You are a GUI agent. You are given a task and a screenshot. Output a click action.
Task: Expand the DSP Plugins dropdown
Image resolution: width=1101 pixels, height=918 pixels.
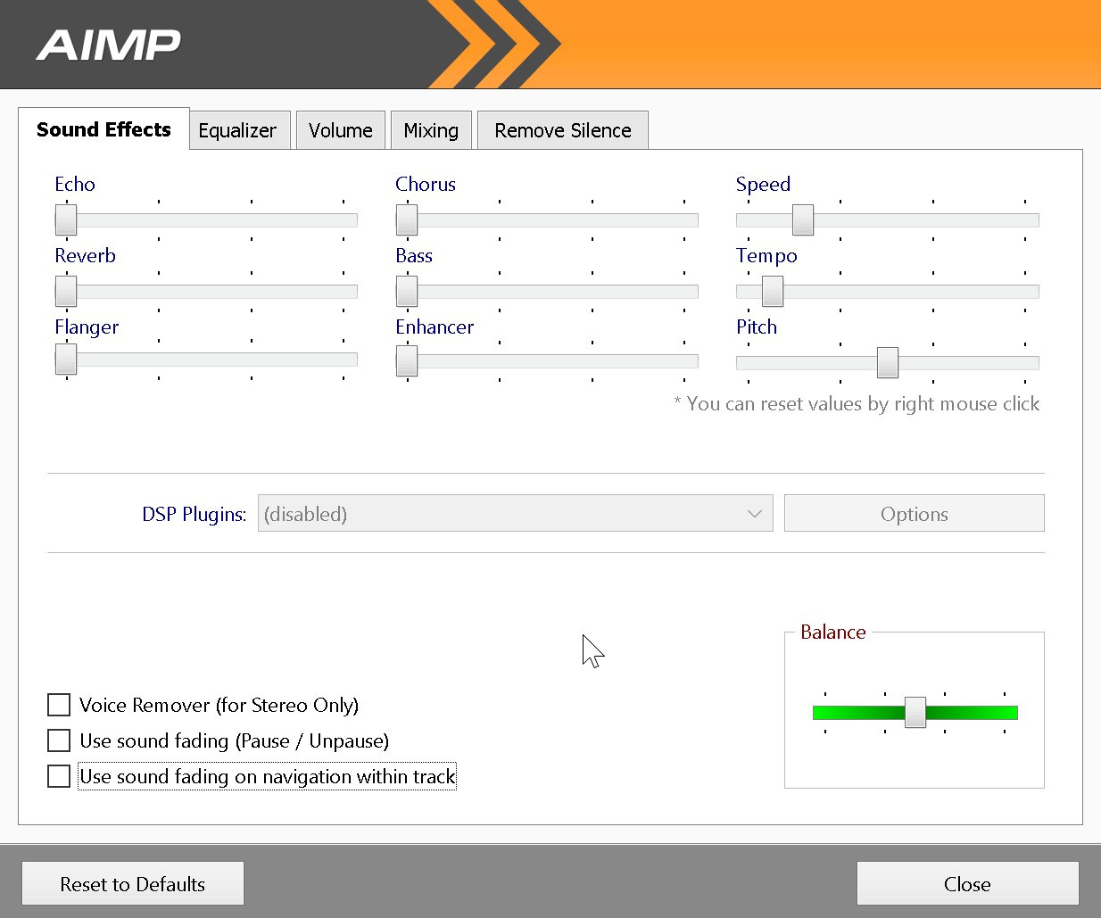(x=515, y=514)
